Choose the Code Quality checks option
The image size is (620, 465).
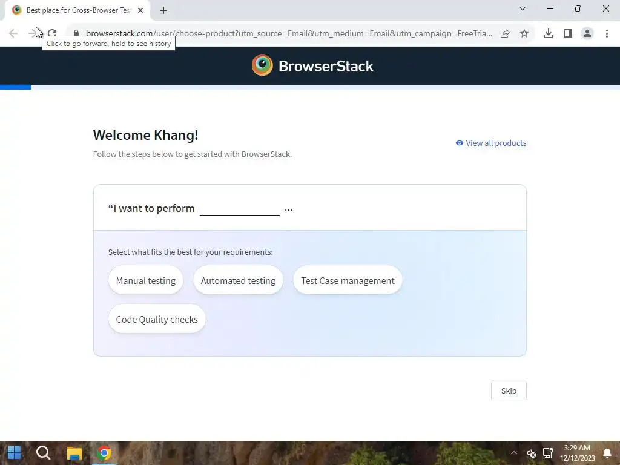[x=157, y=319]
